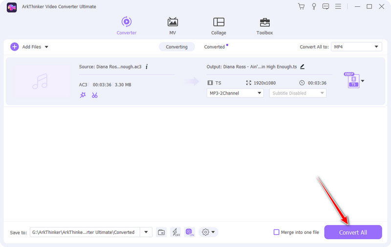Screen dimensions: 391x247
Task: Expand the arrow beside TS format icon
Action: (x=363, y=81)
